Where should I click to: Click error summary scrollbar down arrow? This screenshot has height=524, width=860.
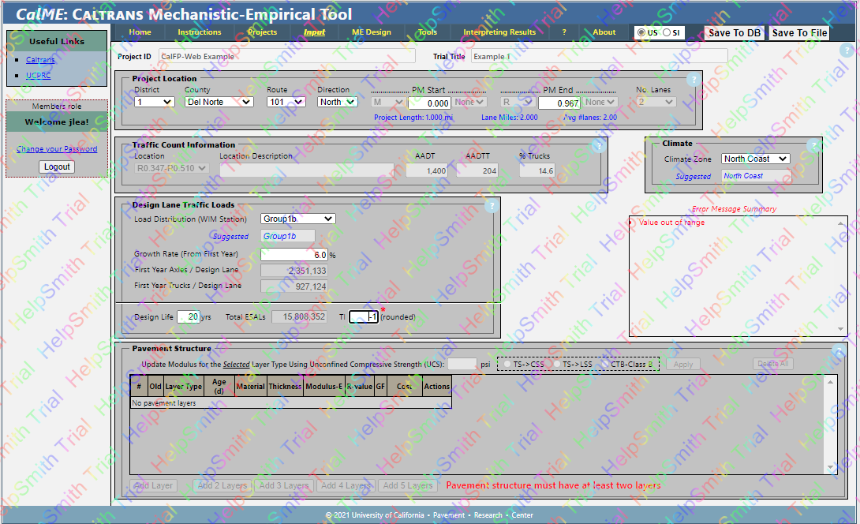click(x=841, y=329)
